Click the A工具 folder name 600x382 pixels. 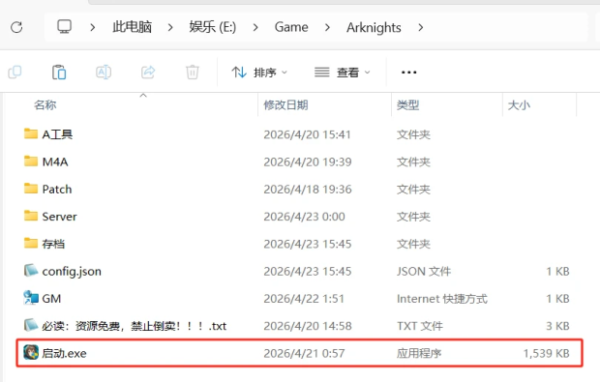coord(57,134)
